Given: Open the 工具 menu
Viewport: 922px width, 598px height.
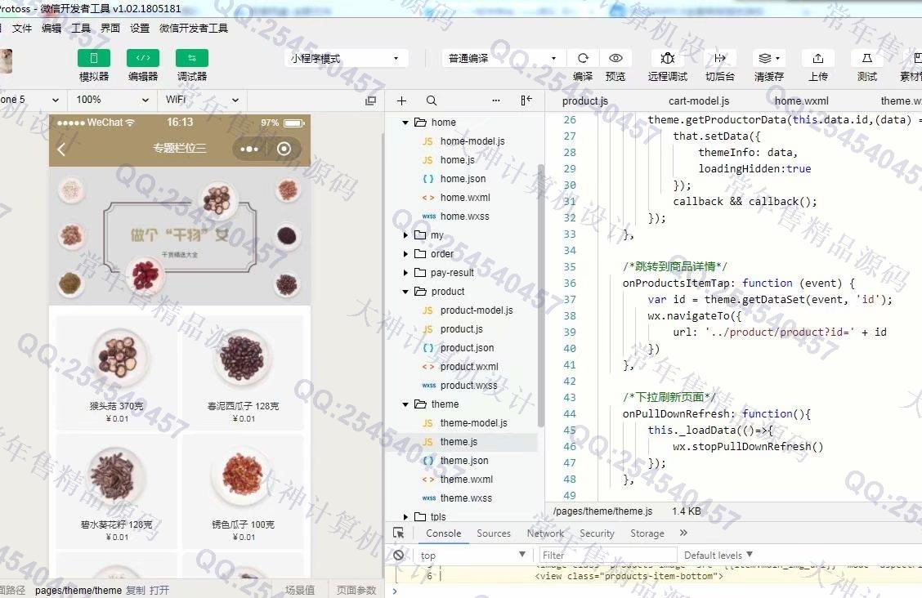Looking at the screenshot, I should click(x=81, y=29).
